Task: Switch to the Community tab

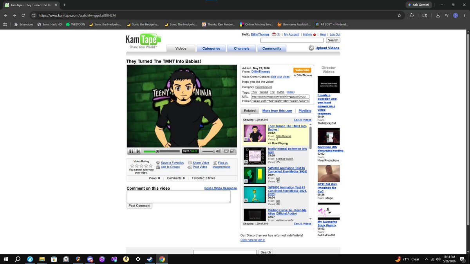Action: (x=272, y=48)
